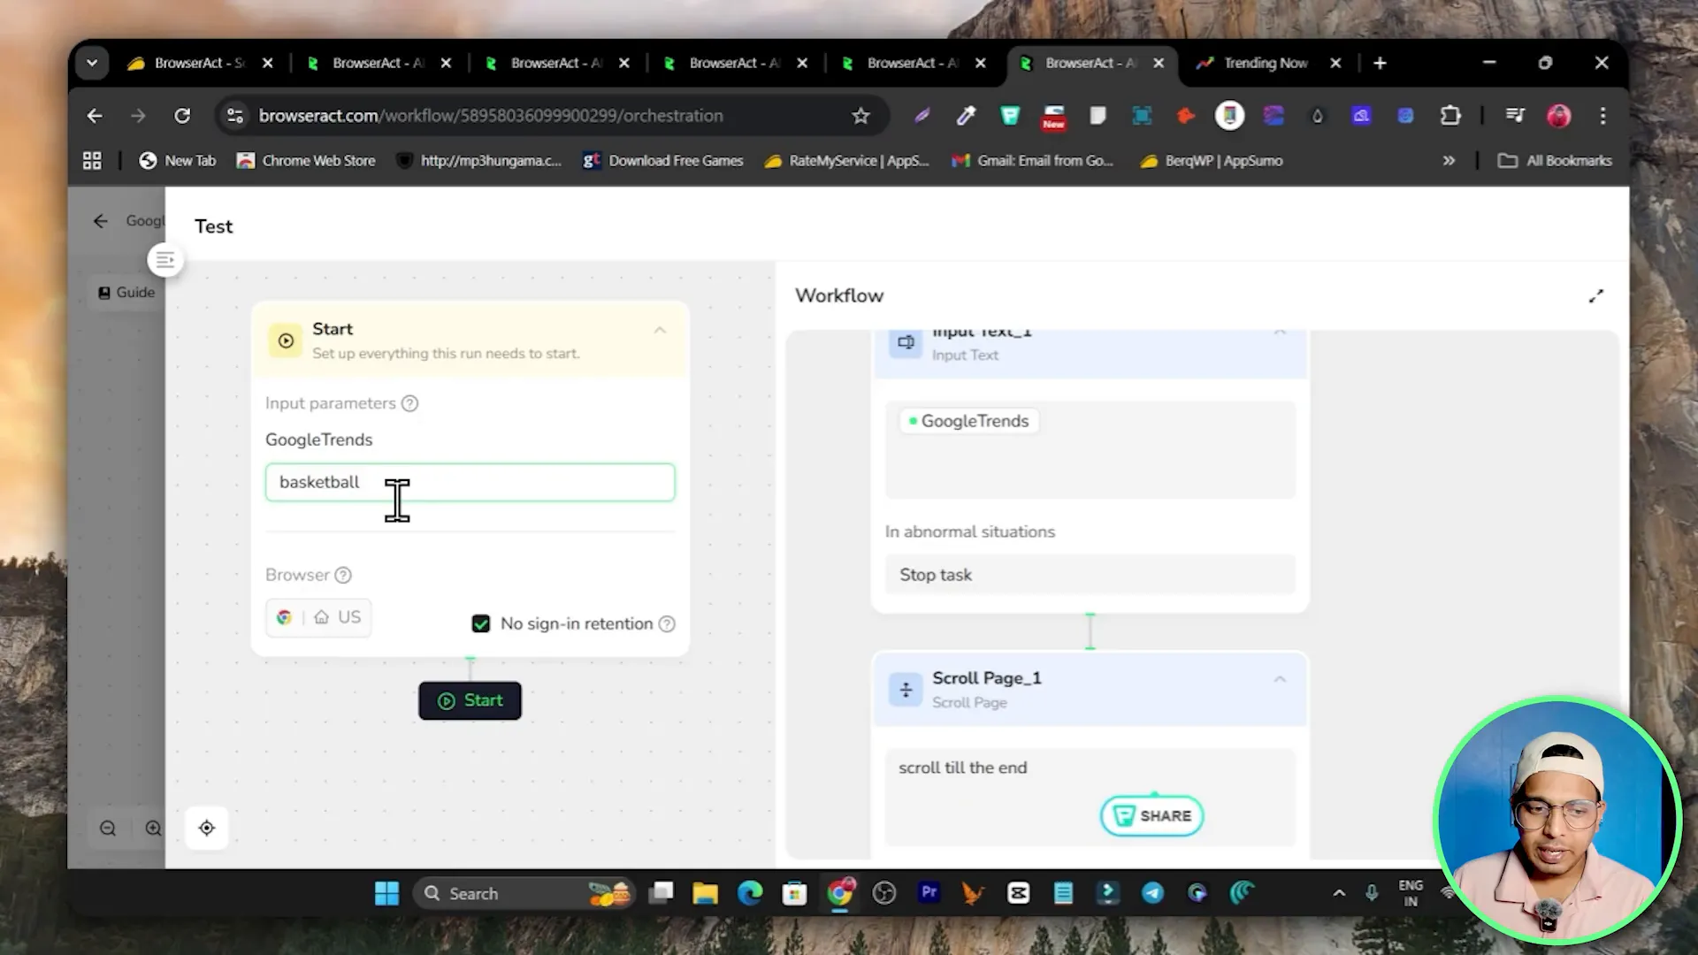Switch to the Trending Now tab
The height and width of the screenshot is (955, 1698).
[x=1265, y=63]
